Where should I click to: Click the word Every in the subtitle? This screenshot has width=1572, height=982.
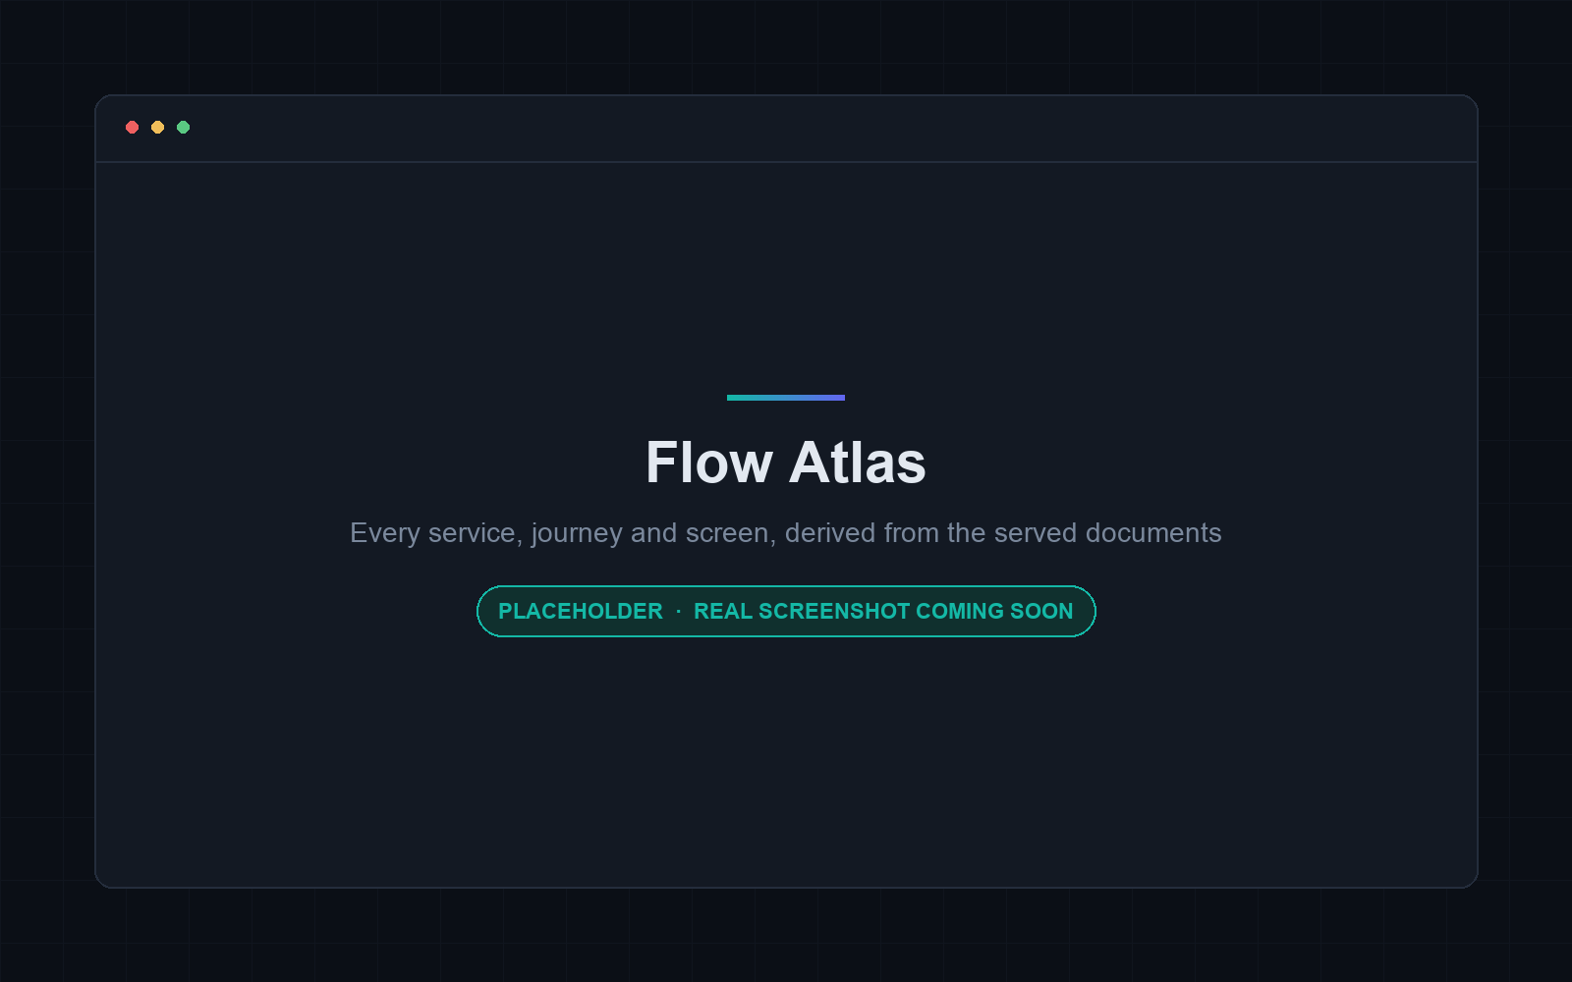point(385,533)
